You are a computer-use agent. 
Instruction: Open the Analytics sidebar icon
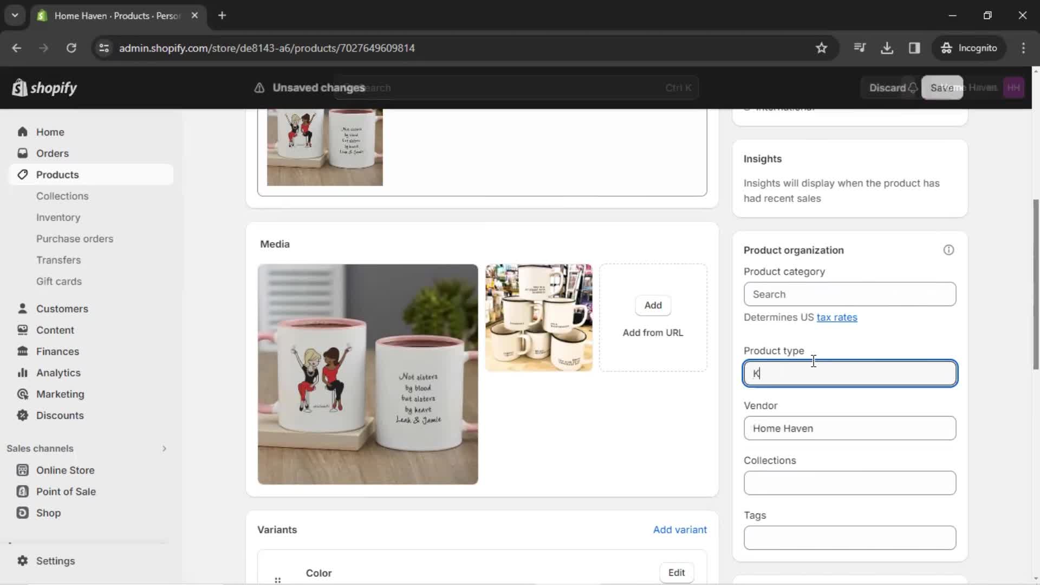(22, 372)
